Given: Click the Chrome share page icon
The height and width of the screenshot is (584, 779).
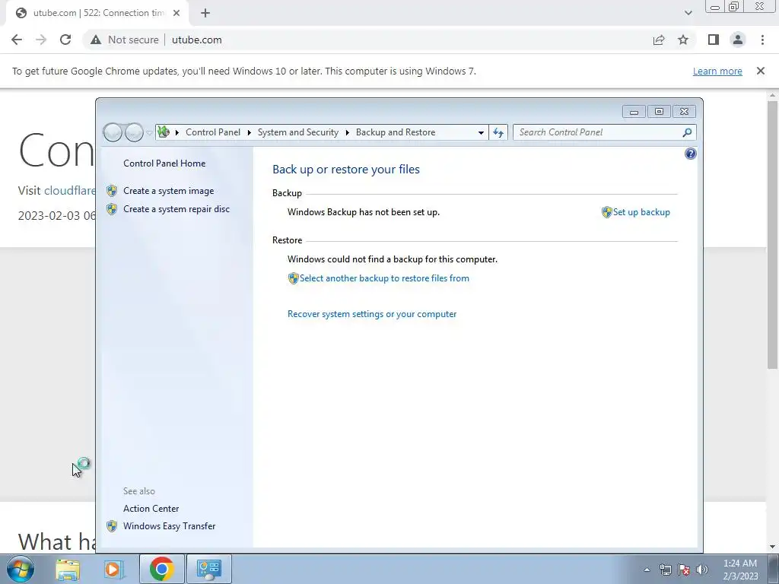Looking at the screenshot, I should (659, 40).
